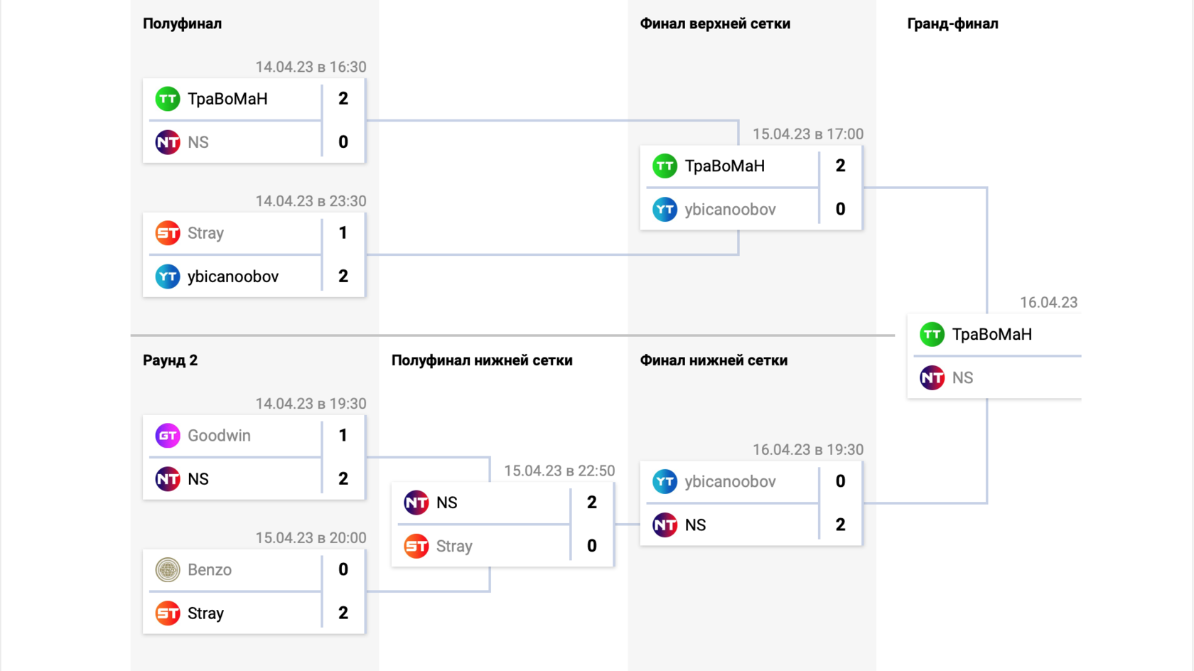This screenshot has width=1194, height=671.
Task: Click Stray logo in the 23:30 semifinal
Action: pos(168,233)
